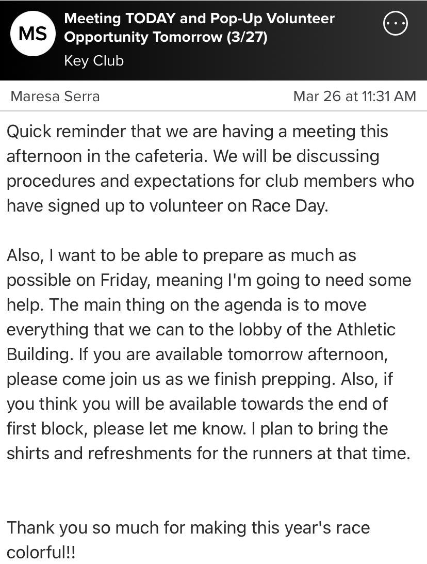Tap the phrase "Pop-Up Volunteer" in header
This screenshot has width=427, height=564.
[272, 19]
